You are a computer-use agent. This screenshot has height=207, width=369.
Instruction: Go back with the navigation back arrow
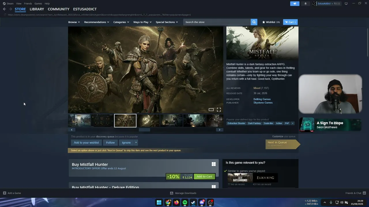(x=4, y=9)
